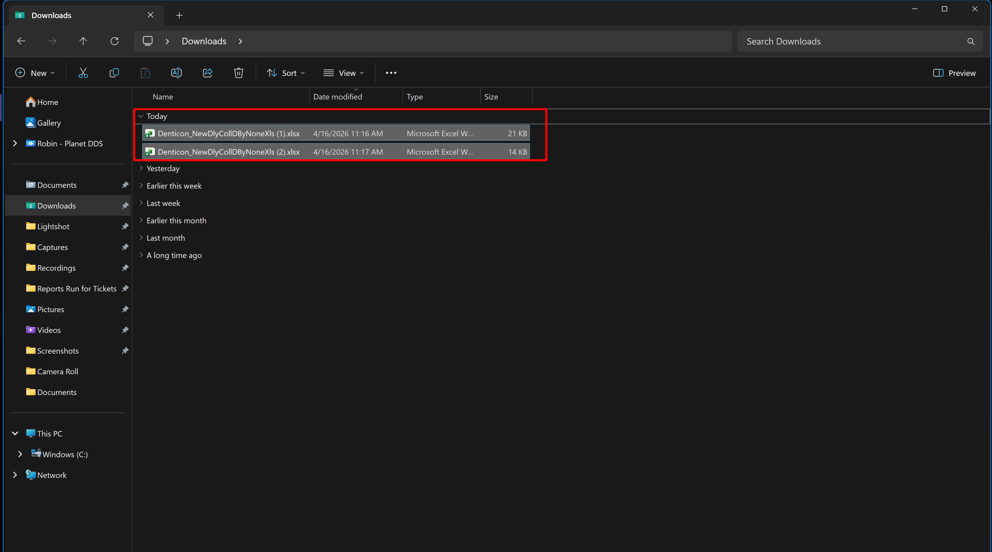Click the 21 KB size cell
This screenshot has width=992, height=552.
point(517,134)
